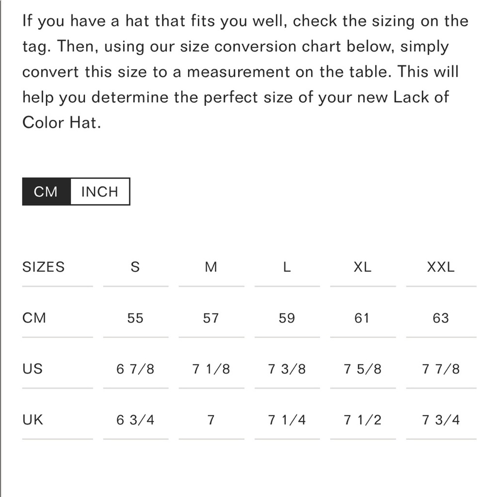Click the SIZES header cell
The width and height of the screenshot is (497, 497).
pos(43,267)
